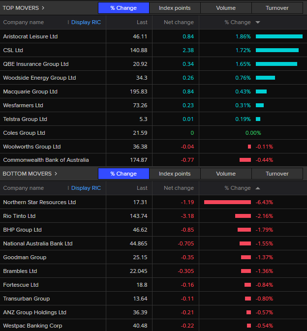Toggle Display RIC in the Bottom Movers table
Screen dimensions: 307x331
(x=86, y=188)
